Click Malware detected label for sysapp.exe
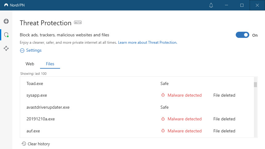The width and height of the screenshot is (265, 149). coord(185,95)
